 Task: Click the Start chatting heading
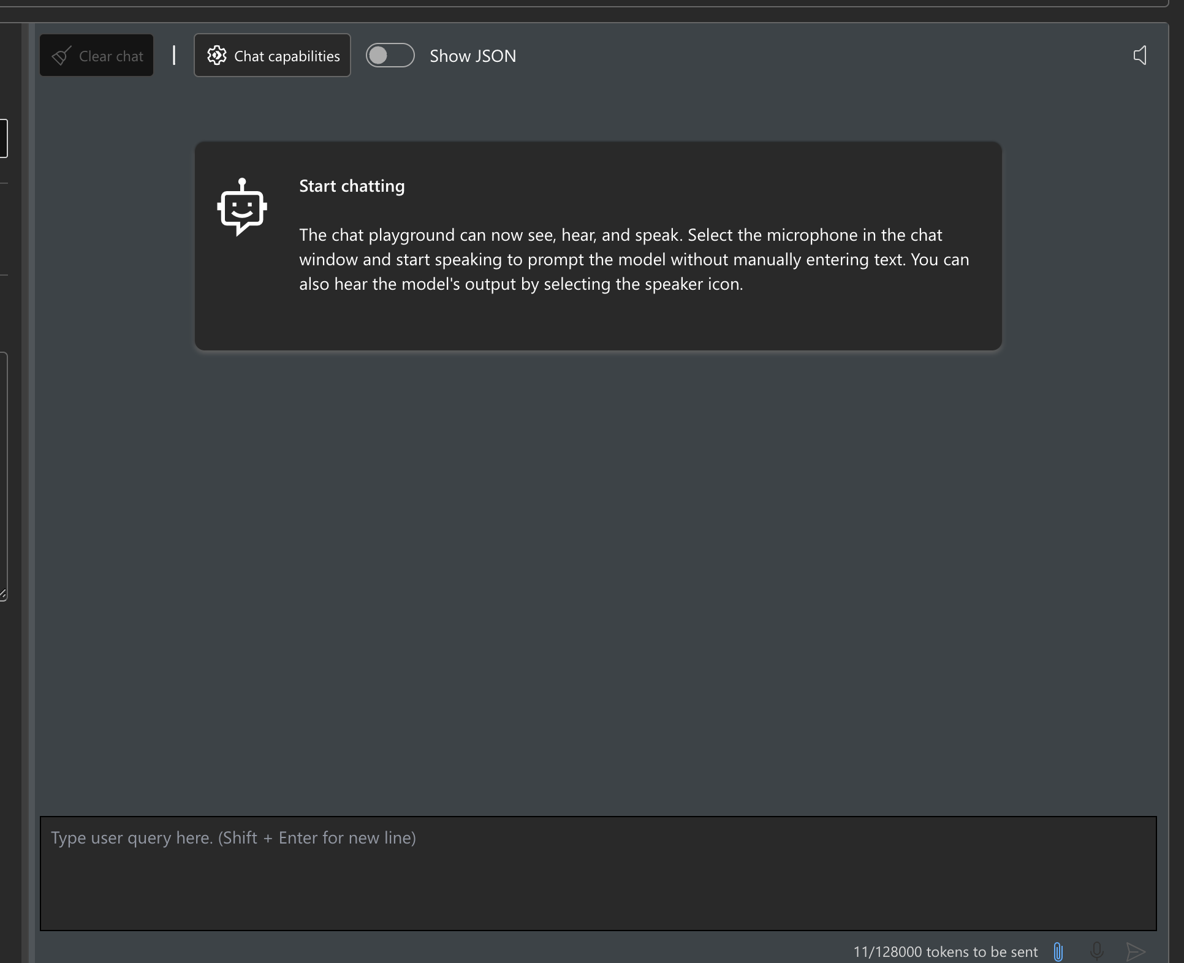(352, 186)
